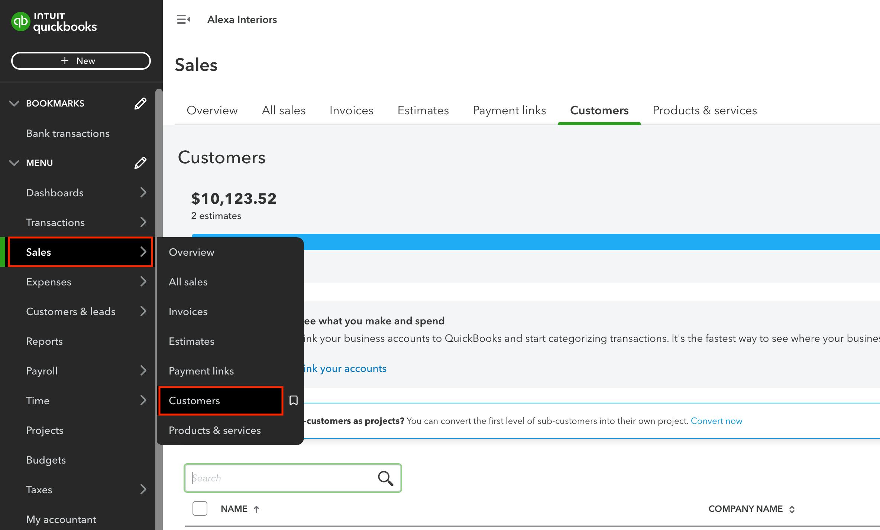Screen dimensions: 880x530
Task: Click the + New button
Action: click(81, 61)
